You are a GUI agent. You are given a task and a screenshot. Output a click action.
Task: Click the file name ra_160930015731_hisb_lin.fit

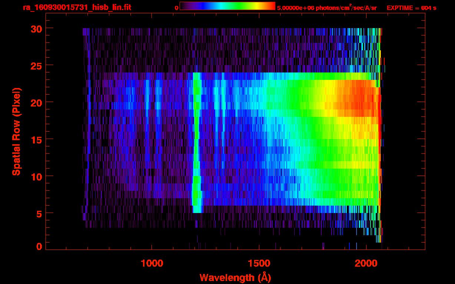[x=77, y=7]
